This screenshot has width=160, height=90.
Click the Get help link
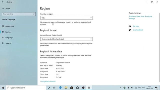[x=136, y=26]
